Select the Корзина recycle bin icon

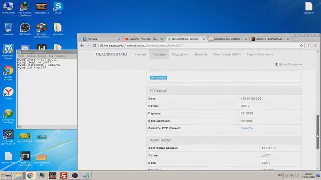[x=8, y=29]
